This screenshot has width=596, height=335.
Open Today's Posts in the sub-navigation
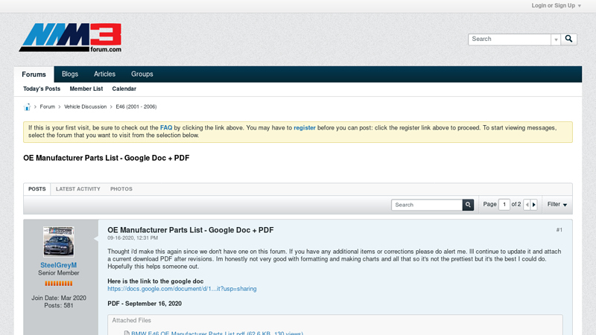coord(42,89)
